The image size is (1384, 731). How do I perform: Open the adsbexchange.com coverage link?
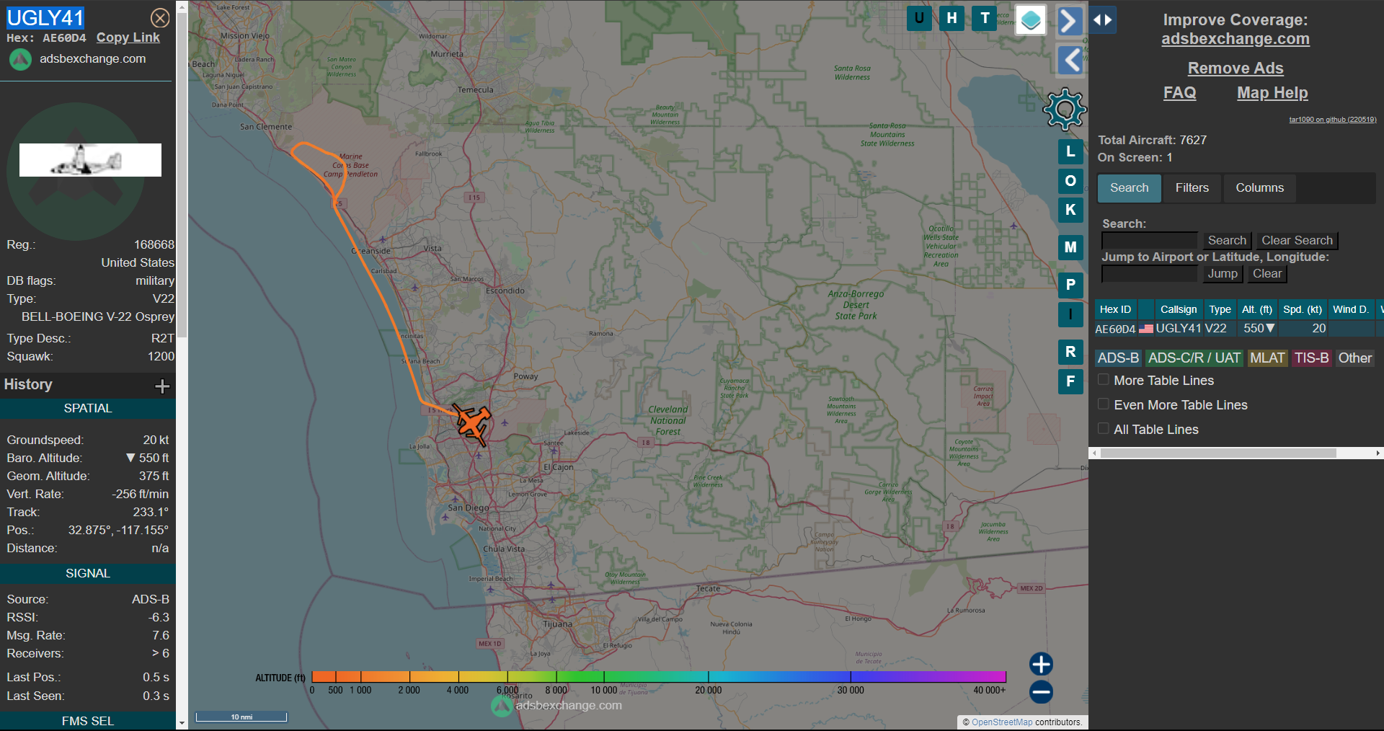point(1236,39)
